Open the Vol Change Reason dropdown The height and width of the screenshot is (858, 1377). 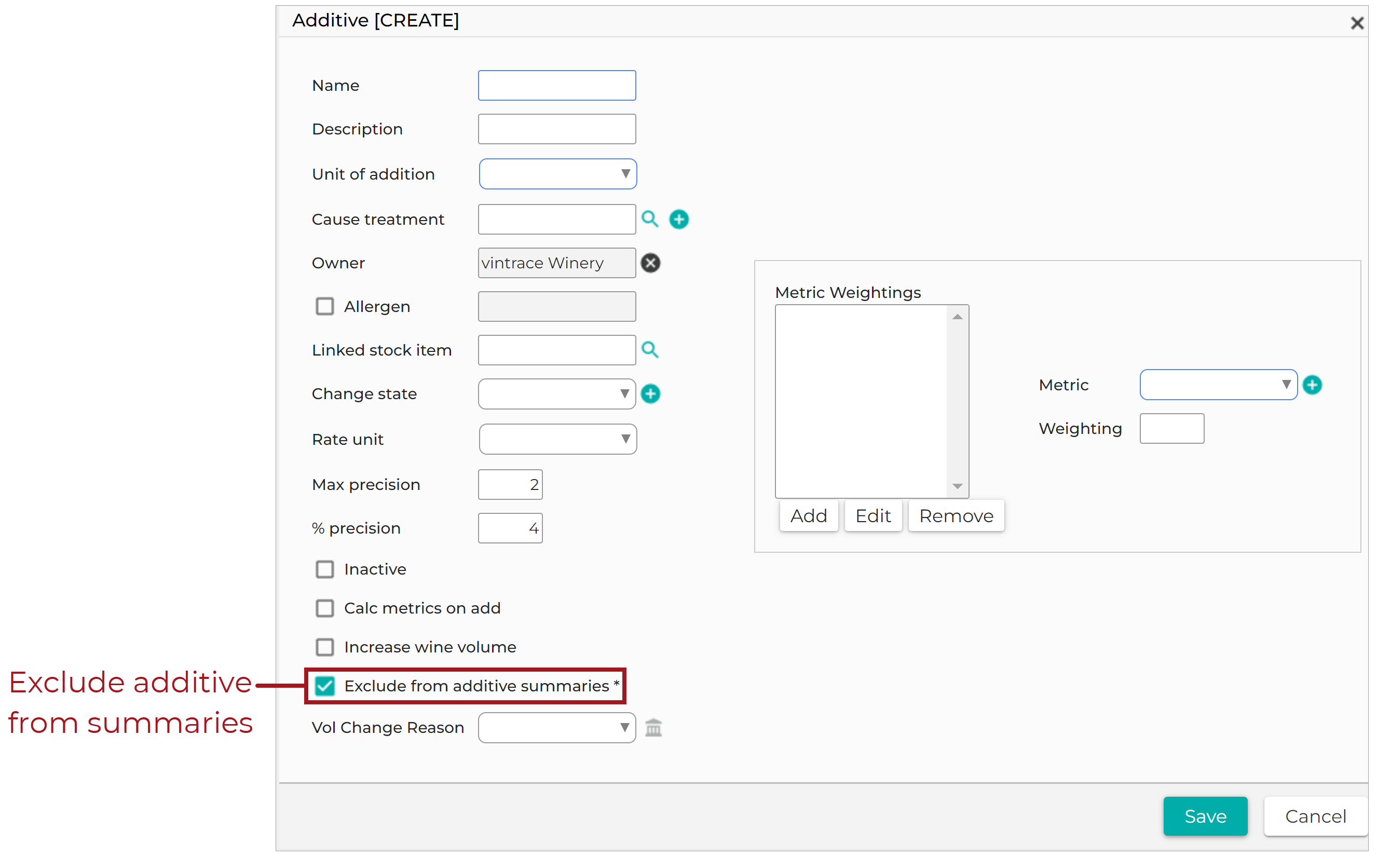point(556,728)
